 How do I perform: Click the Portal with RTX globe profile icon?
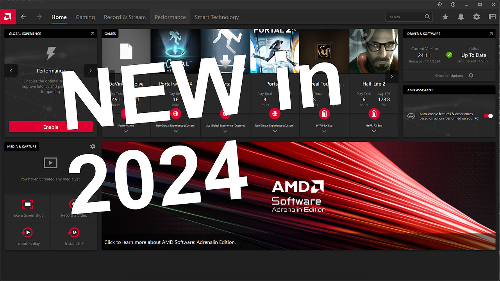tap(176, 114)
